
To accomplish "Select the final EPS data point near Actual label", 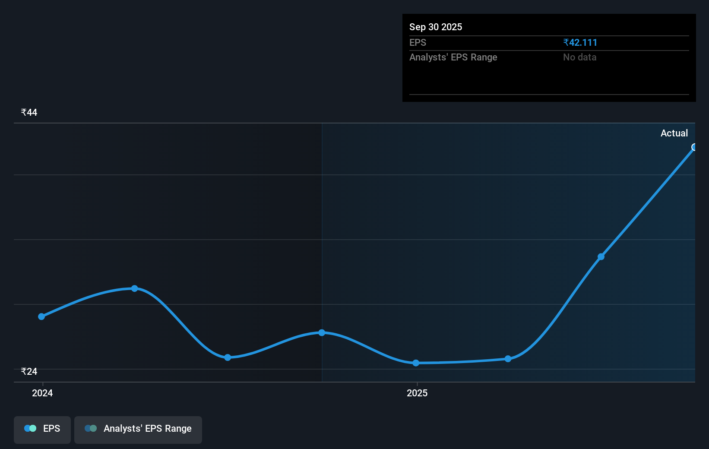I will tap(694, 148).
